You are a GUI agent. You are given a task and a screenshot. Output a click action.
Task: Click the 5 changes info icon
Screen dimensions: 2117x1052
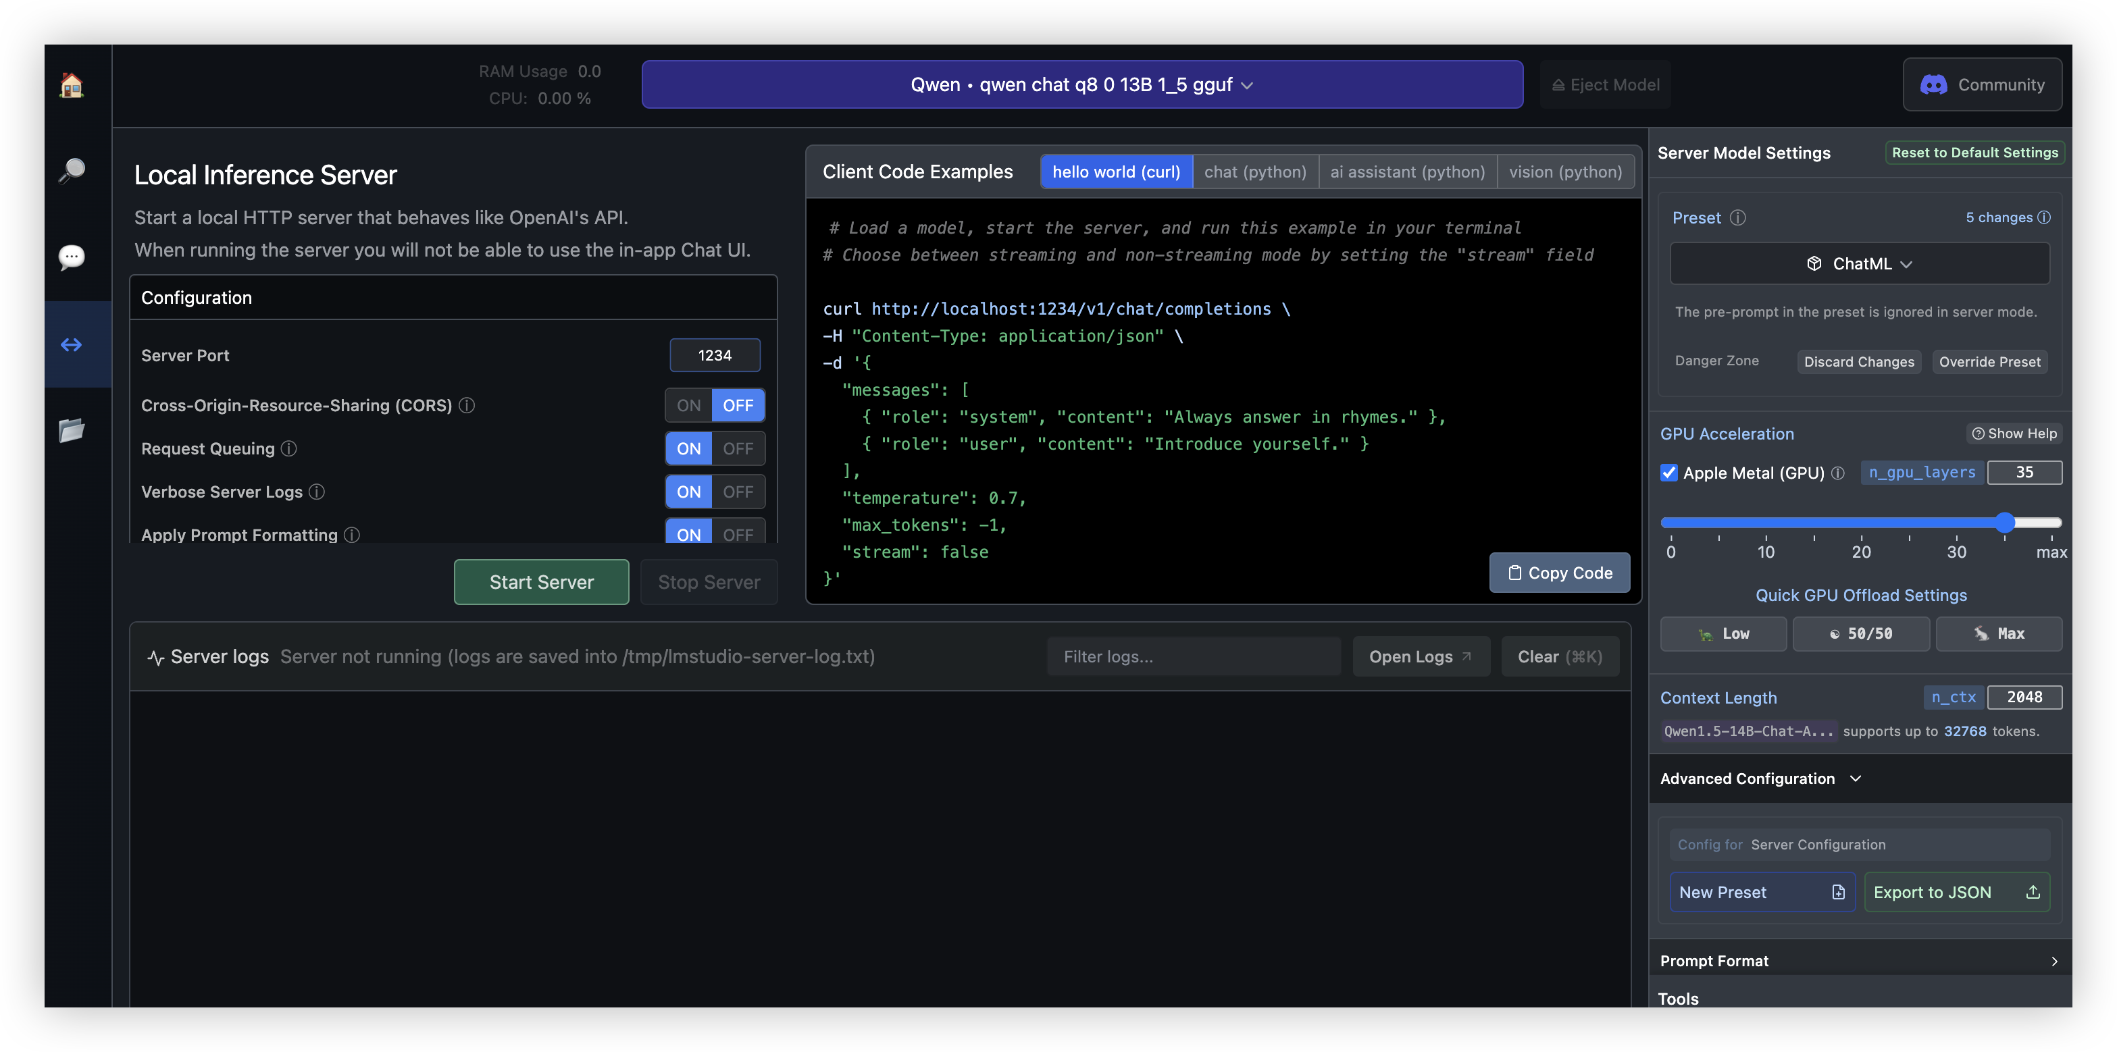tap(2044, 217)
